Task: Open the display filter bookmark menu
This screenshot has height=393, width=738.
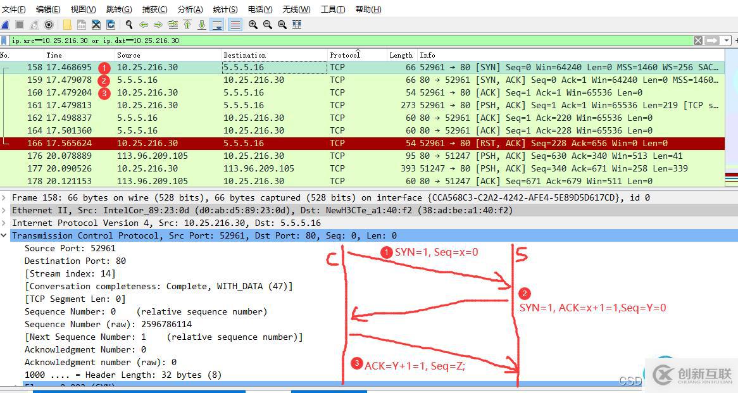Action: (4, 41)
